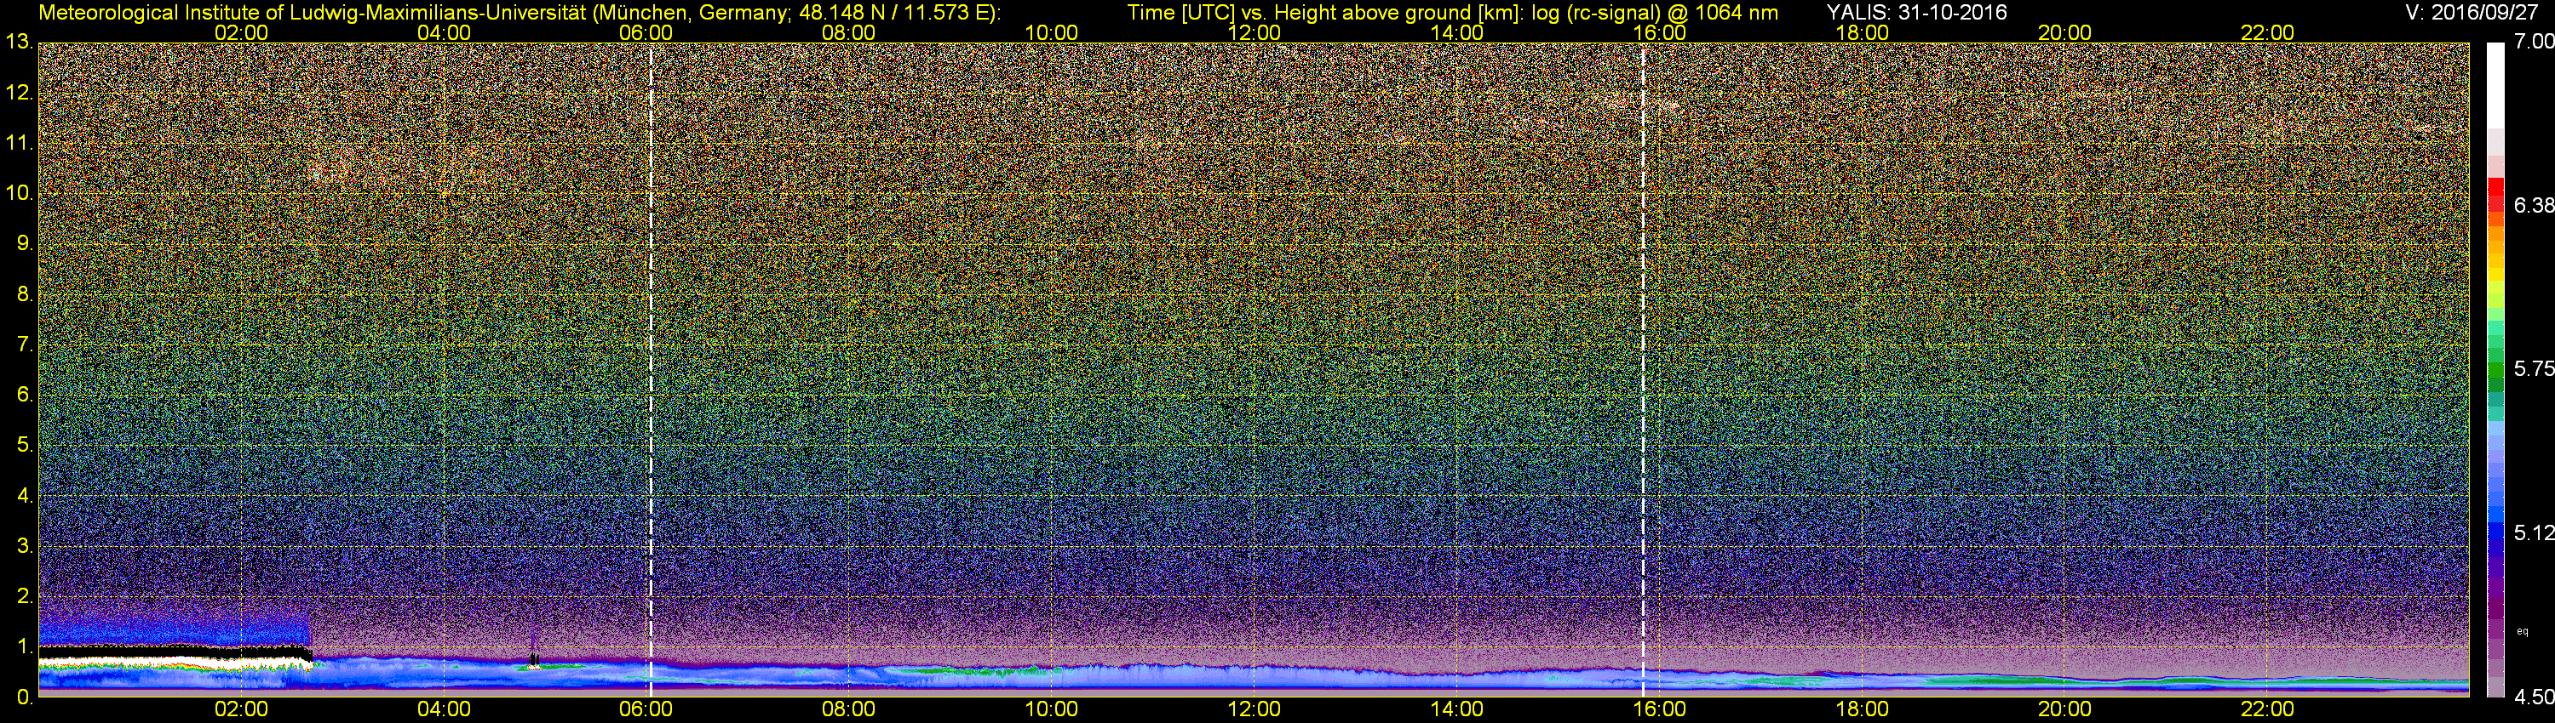Click the white top of the color bar
This screenshot has height=723, width=2555.
[2495, 79]
